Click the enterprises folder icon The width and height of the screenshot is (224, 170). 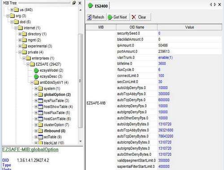[28, 58]
